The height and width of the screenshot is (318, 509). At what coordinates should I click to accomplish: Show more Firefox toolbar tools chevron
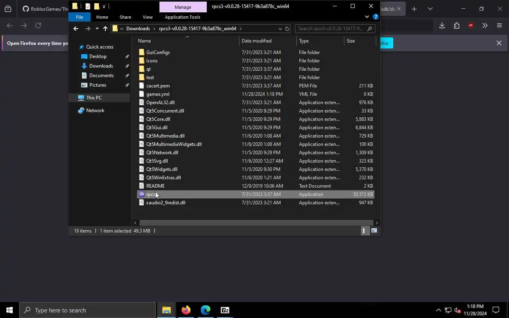(485, 25)
